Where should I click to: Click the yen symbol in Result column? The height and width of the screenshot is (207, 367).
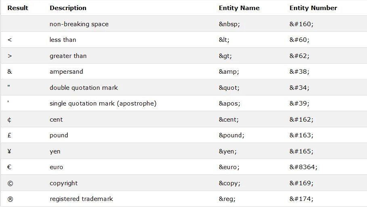[x=9, y=151]
